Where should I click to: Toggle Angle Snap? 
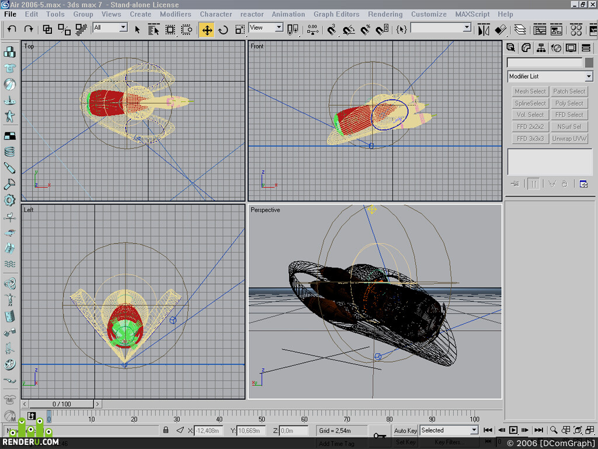pyautogui.click(x=349, y=29)
